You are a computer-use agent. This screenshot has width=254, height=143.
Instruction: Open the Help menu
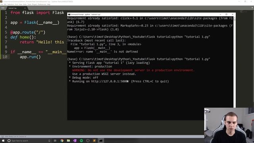[x=48, y=4]
